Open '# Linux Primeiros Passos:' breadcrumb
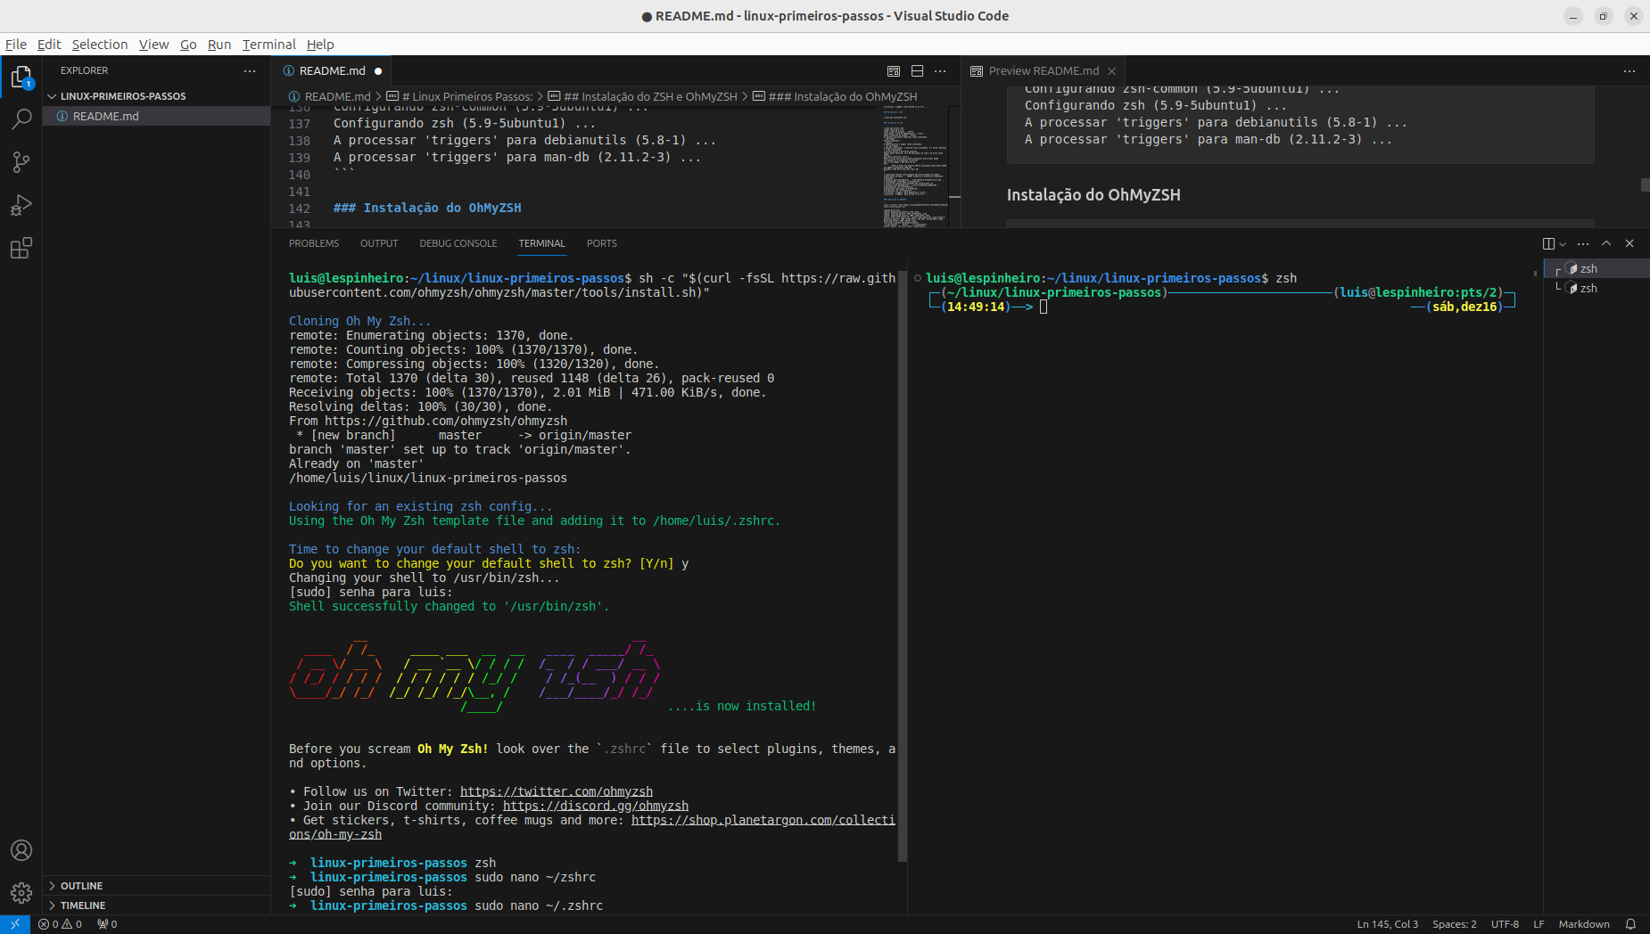Viewport: 1650px width, 934px height. (x=459, y=96)
